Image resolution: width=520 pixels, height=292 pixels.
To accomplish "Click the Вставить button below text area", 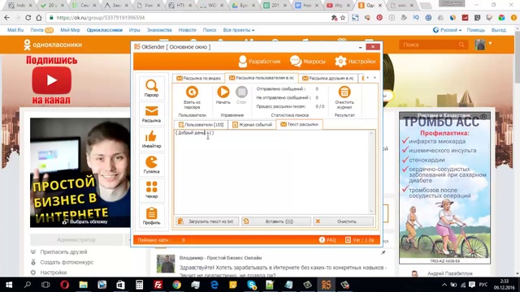I will 276,221.
